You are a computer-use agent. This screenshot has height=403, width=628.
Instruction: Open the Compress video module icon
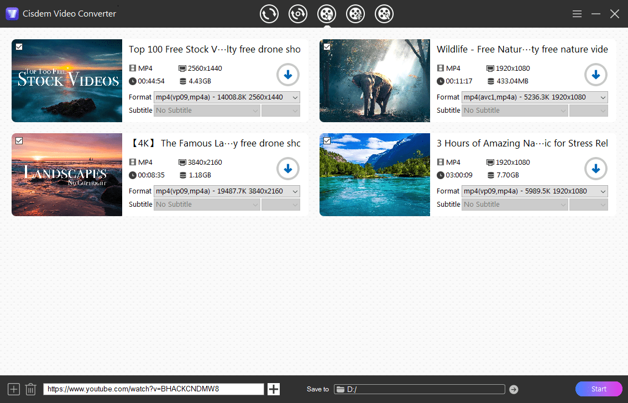355,14
